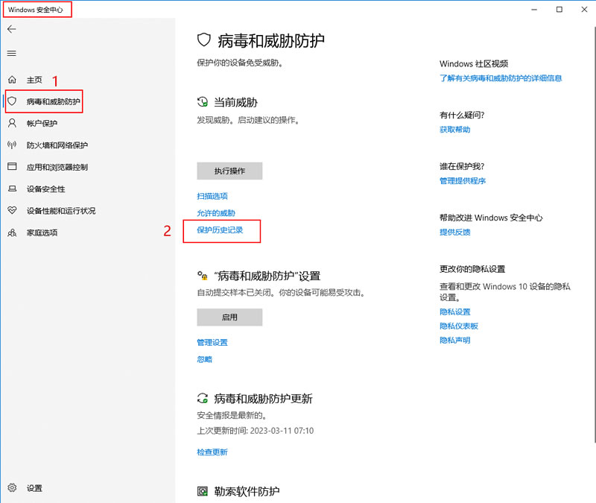Open 主页 in the sidebar

point(34,80)
